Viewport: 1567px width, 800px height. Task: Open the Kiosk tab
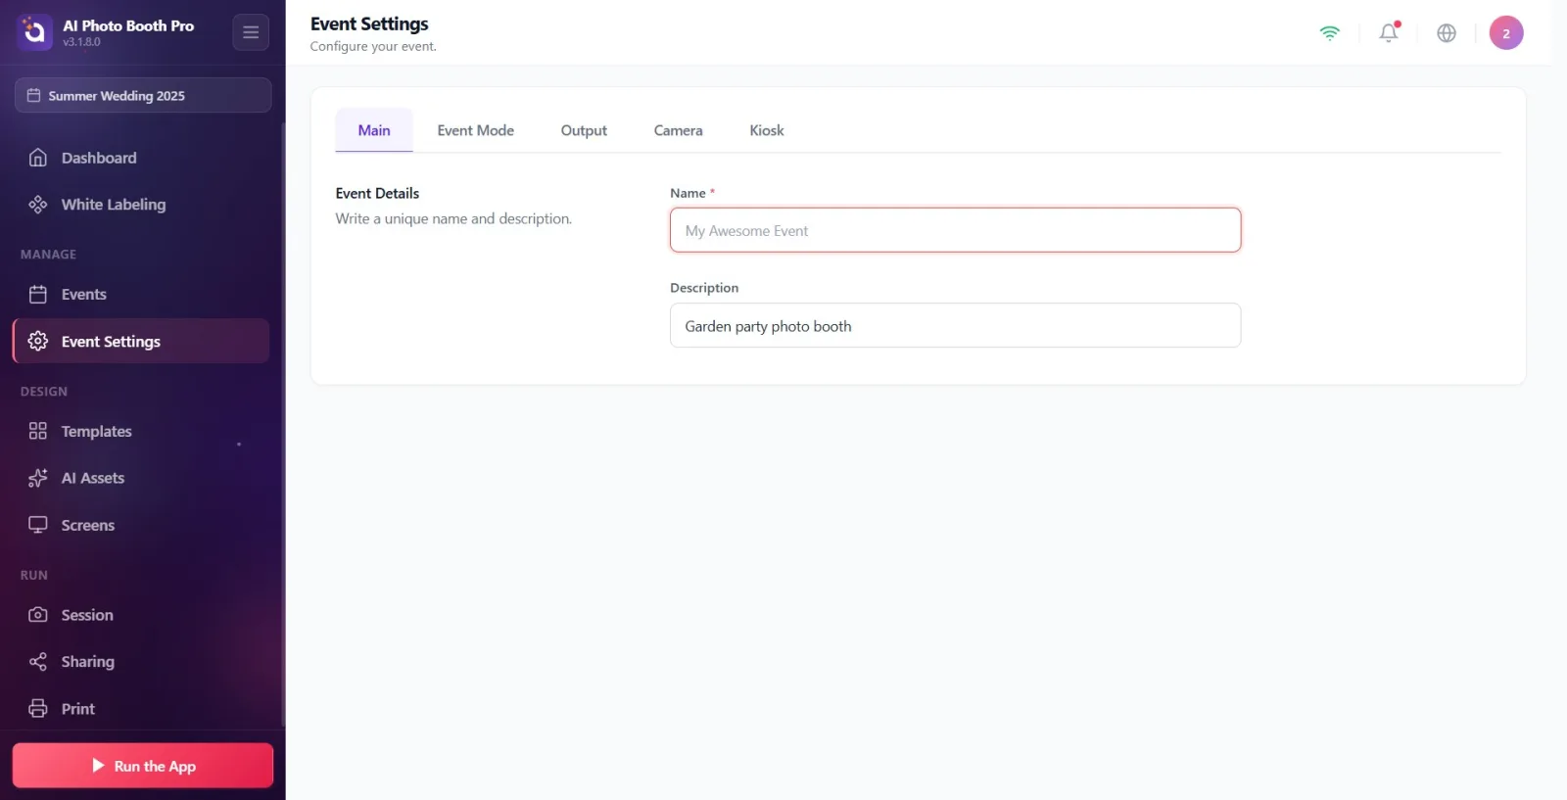point(767,130)
